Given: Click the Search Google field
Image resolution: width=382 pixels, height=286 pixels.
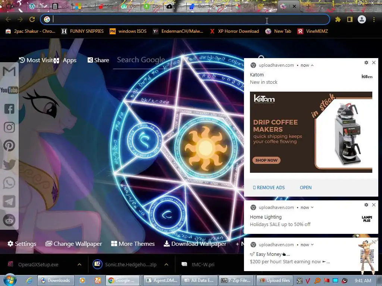Looking at the screenshot, I should click(x=178, y=60).
